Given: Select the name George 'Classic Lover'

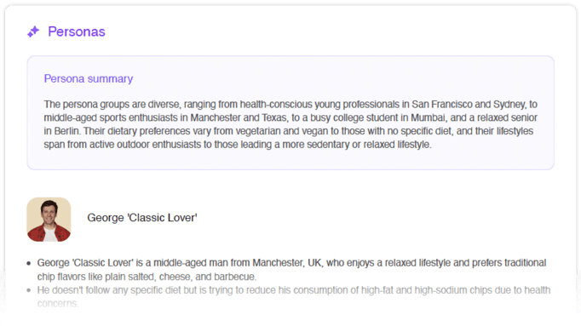Looking at the screenshot, I should 142,218.
